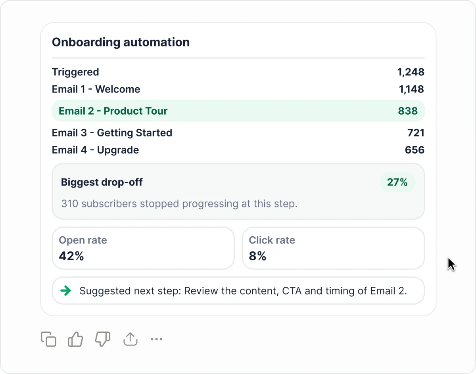Click the 656 value
The image size is (476, 374).
pyautogui.click(x=415, y=150)
